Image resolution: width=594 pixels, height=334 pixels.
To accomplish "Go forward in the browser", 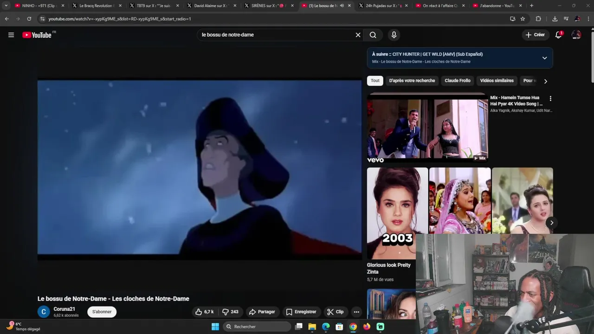I will (x=18, y=19).
